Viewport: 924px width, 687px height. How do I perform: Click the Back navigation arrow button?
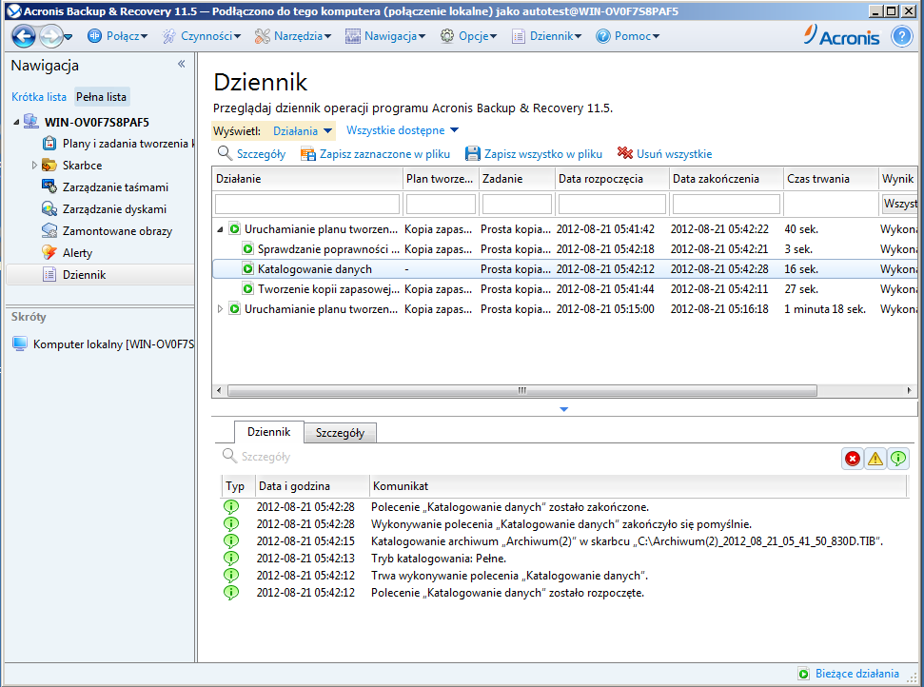click(x=24, y=36)
